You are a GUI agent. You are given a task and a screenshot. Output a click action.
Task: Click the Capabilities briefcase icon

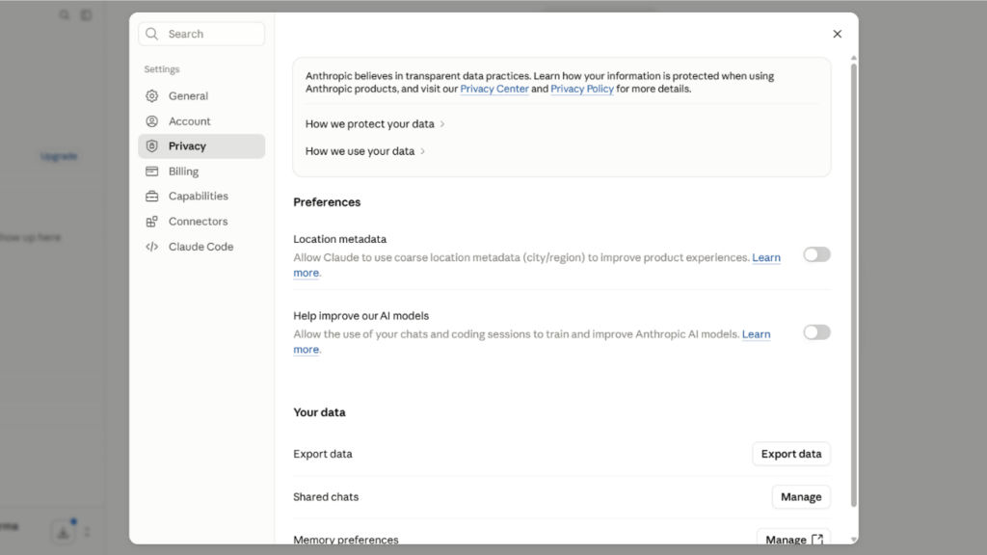click(x=151, y=197)
